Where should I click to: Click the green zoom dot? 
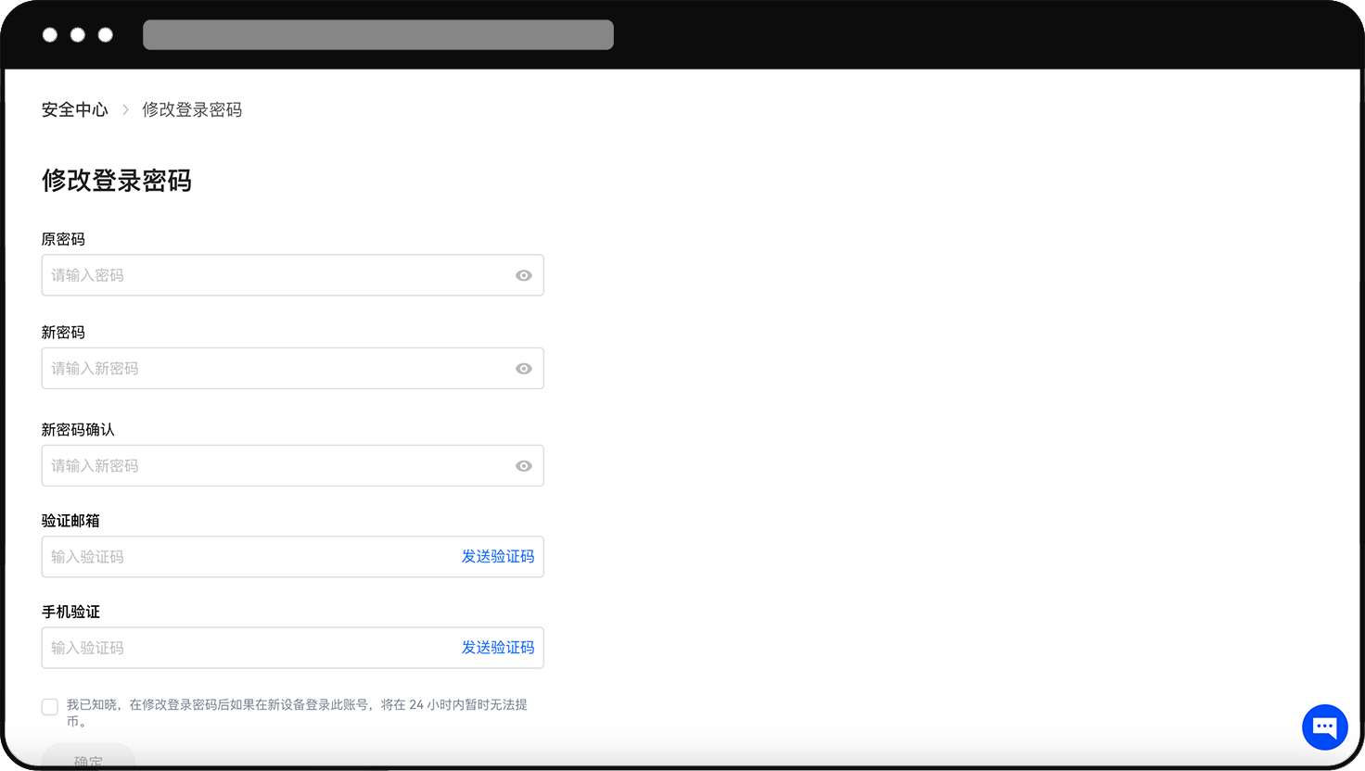[x=105, y=34]
